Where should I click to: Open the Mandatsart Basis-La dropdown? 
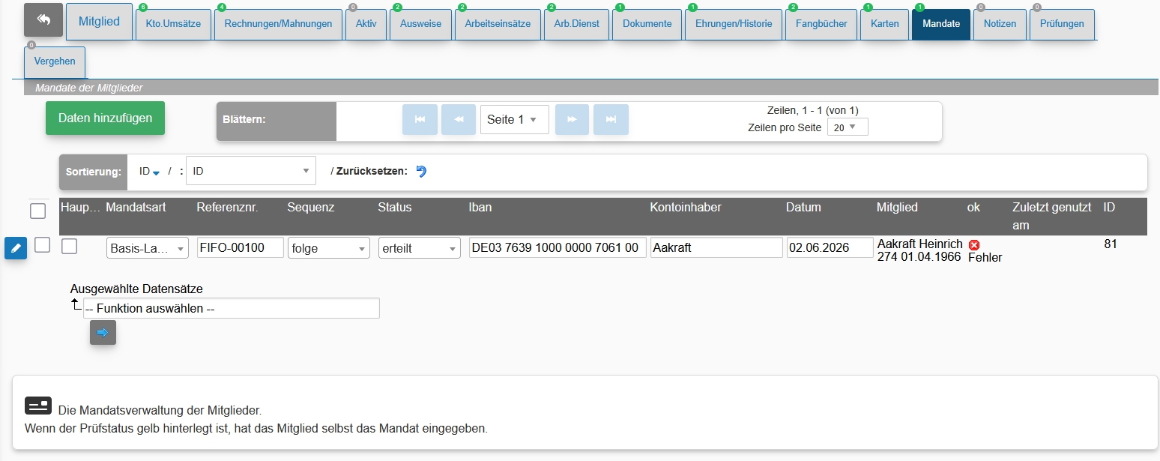click(x=148, y=248)
